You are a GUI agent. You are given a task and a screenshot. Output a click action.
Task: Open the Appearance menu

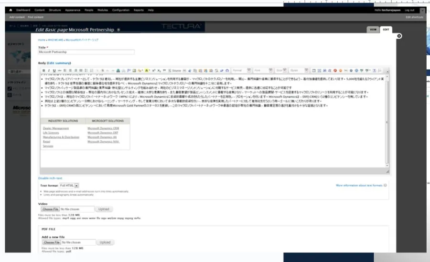tap(73, 10)
